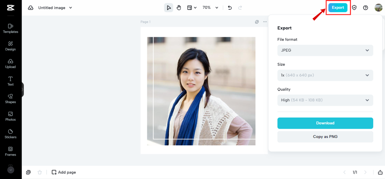The width and height of the screenshot is (385, 179).
Task: Collapse the left side panel handle
Action: point(23,90)
